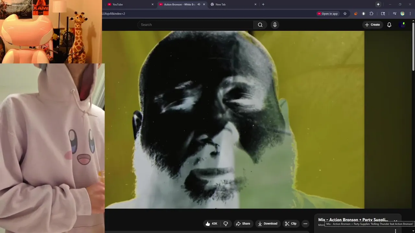Open the Google Lens search icon
This screenshot has height=233, width=415.
383,14
